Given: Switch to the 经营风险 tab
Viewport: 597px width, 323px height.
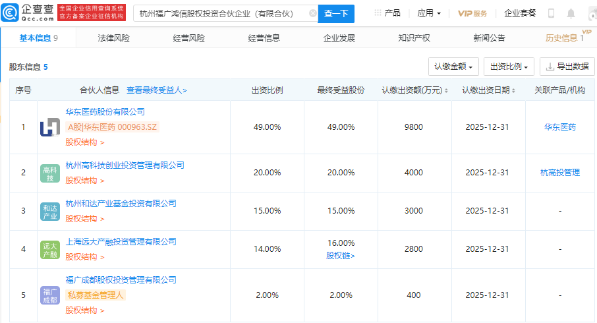Looking at the screenshot, I should pos(188,38).
